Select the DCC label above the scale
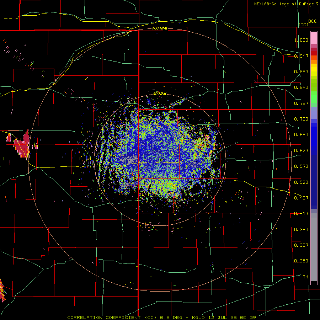Viewport: 320px width, 320px height. 312,21
